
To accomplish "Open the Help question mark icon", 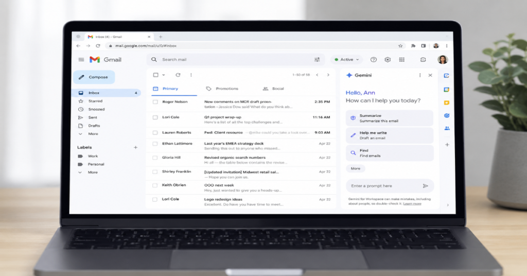I will coord(374,60).
